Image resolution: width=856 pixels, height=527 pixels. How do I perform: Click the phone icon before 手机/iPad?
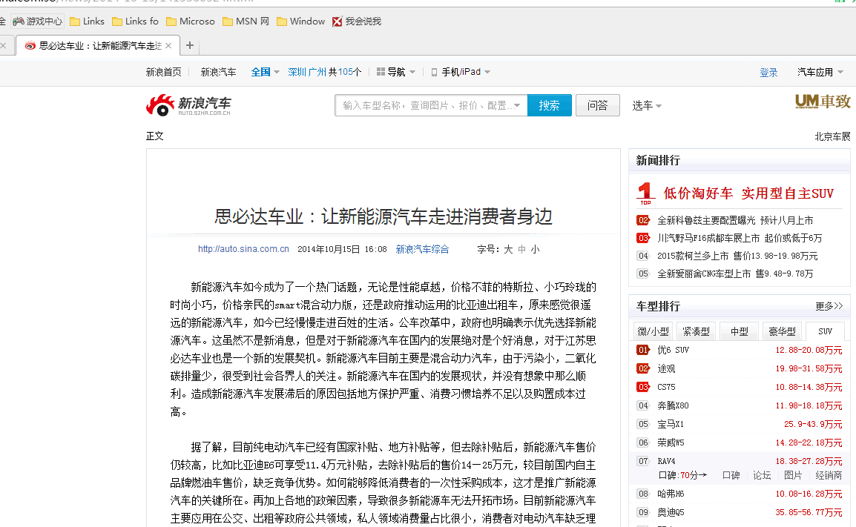[x=433, y=71]
